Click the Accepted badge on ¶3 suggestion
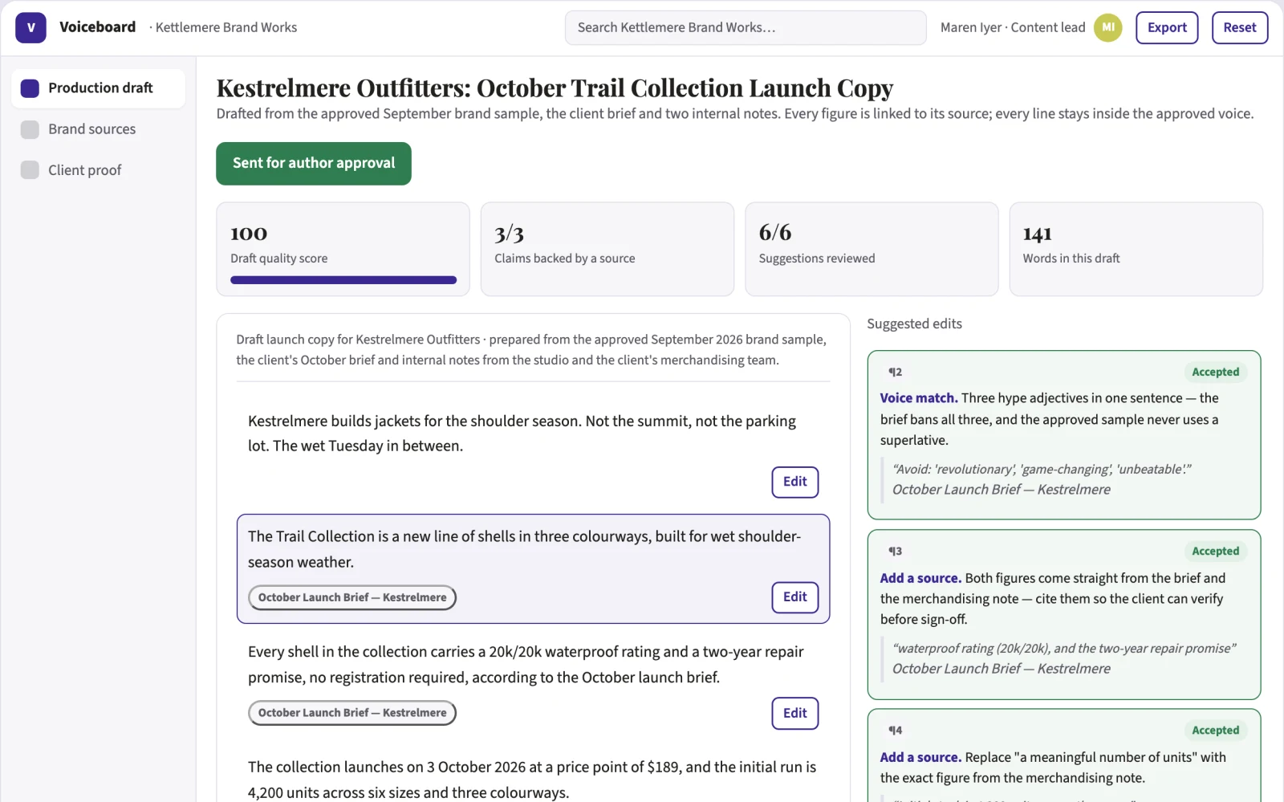Viewport: 1284px width, 802px height. pyautogui.click(x=1215, y=551)
